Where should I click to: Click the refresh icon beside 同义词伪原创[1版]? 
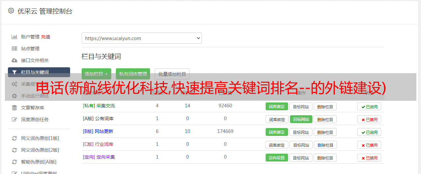(14, 138)
